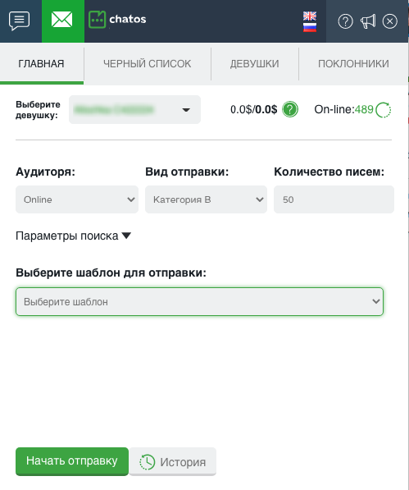
Task: Open announcements megaphone icon
Action: (368, 21)
